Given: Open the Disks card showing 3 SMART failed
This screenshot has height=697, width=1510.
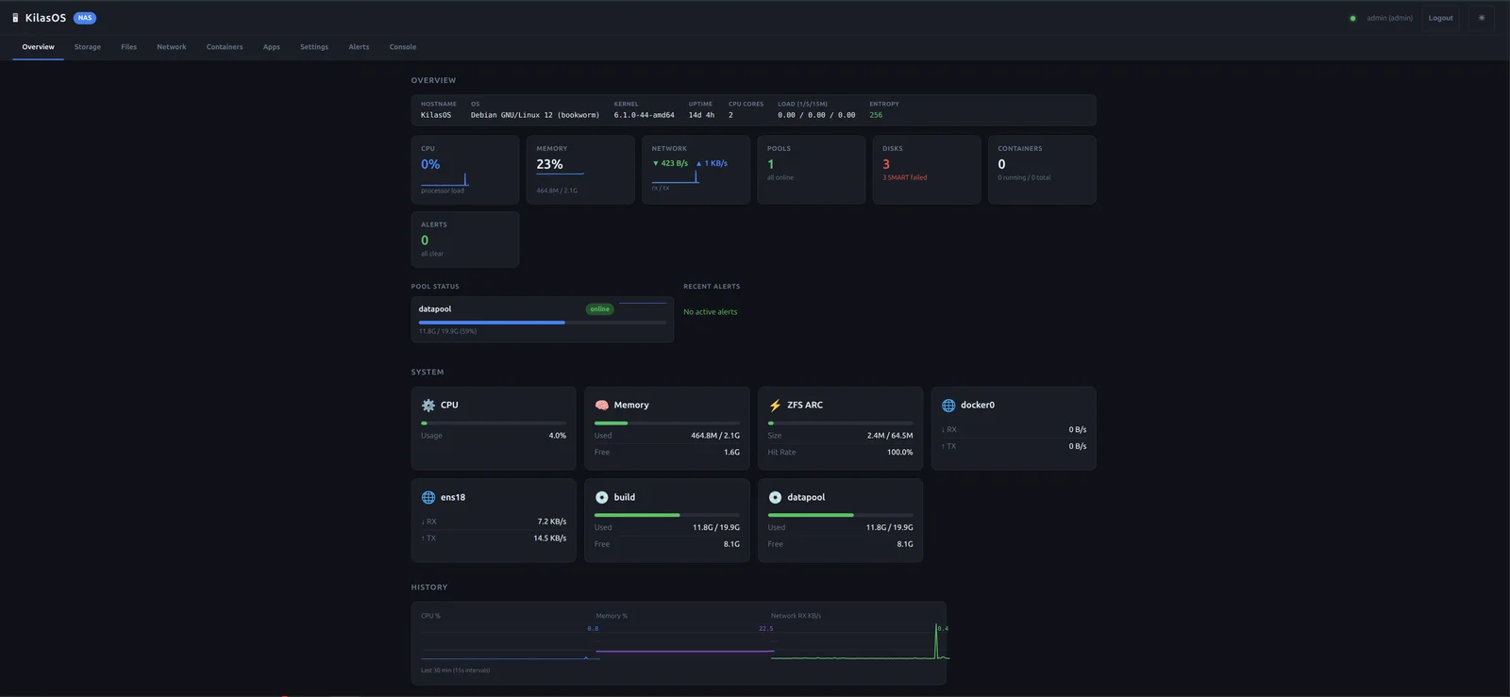Looking at the screenshot, I should (927, 170).
